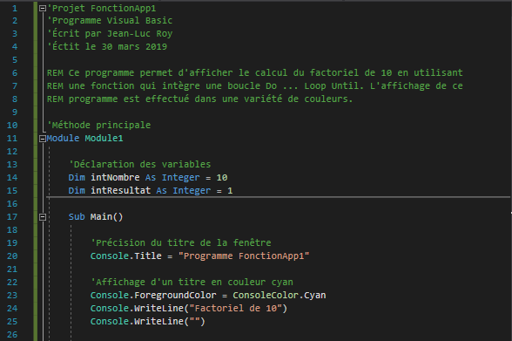Click the 'Projet FonctionApp1 comment
512x341 pixels.
point(102,8)
